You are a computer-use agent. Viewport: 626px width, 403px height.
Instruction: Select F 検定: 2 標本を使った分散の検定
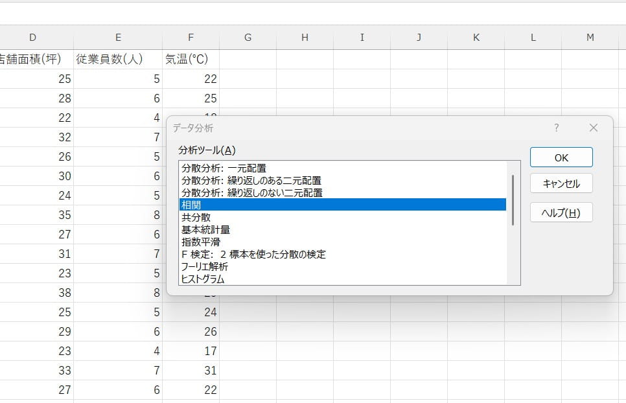tap(253, 254)
